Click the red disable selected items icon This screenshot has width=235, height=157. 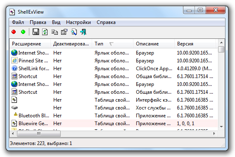click(x=14, y=32)
